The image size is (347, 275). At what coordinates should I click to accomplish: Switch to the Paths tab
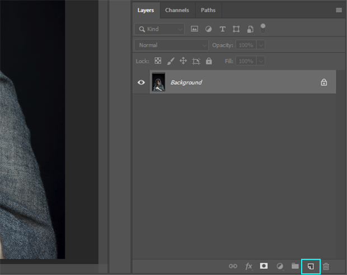[x=208, y=11]
